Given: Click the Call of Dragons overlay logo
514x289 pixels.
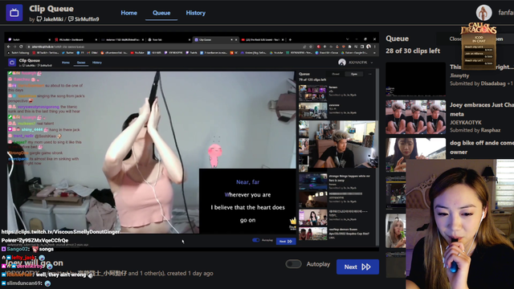Looking at the screenshot, I should tap(479, 28).
